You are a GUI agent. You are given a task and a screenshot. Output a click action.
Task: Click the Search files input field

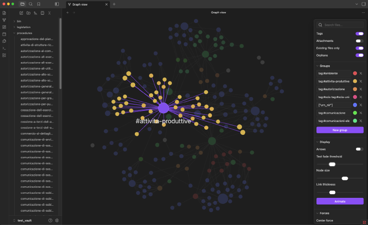click(340, 25)
